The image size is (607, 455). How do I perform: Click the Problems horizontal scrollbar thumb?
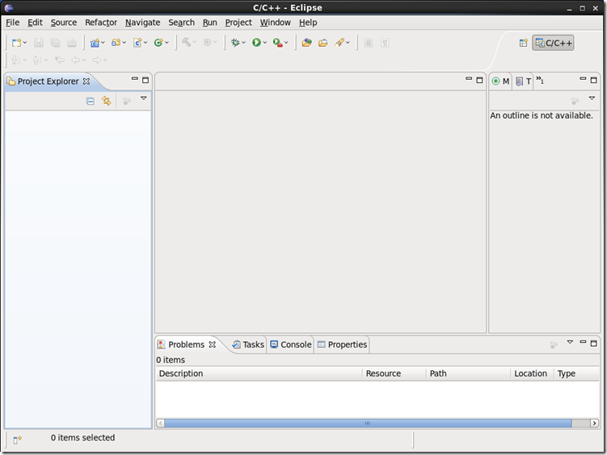[368, 424]
